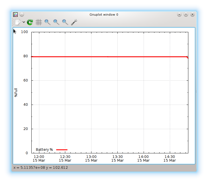
Task: Click the toolbar drag handle at left
Action: pos(13,22)
